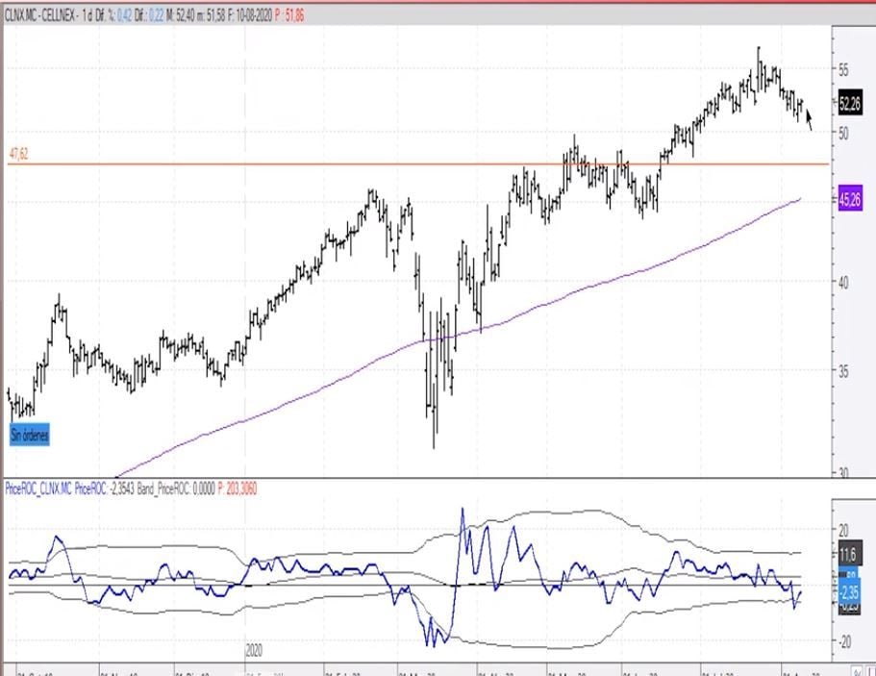876x676 pixels.
Task: Click the PriceROC_CLNX.MC indicator name
Action: [38, 488]
